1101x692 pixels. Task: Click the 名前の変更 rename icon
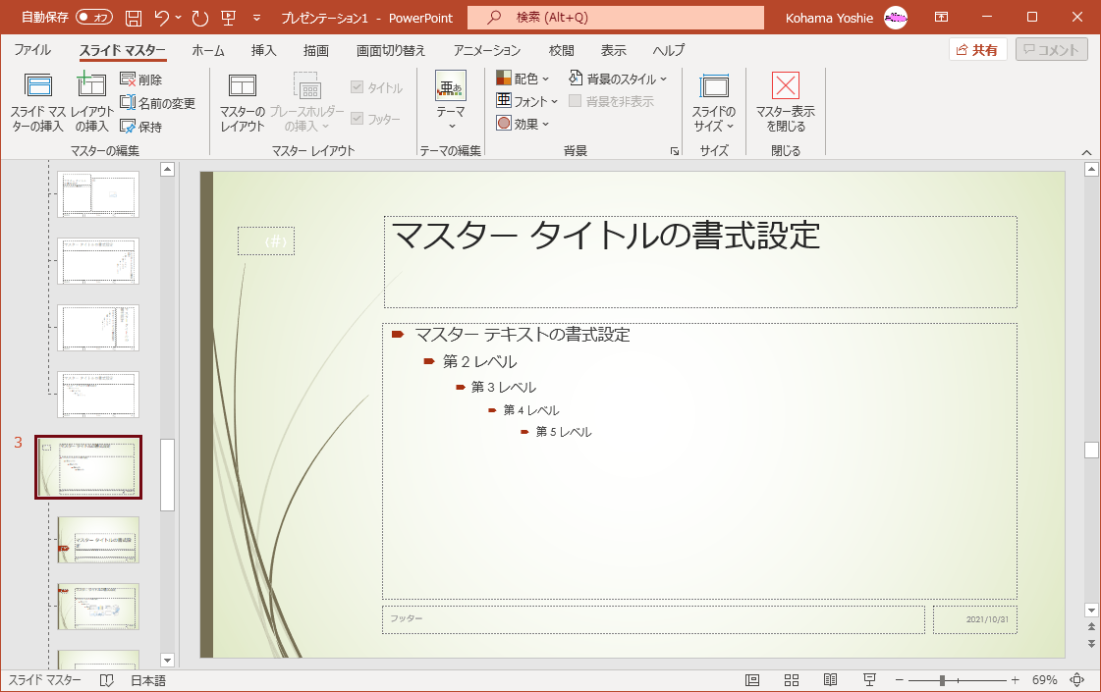click(128, 102)
